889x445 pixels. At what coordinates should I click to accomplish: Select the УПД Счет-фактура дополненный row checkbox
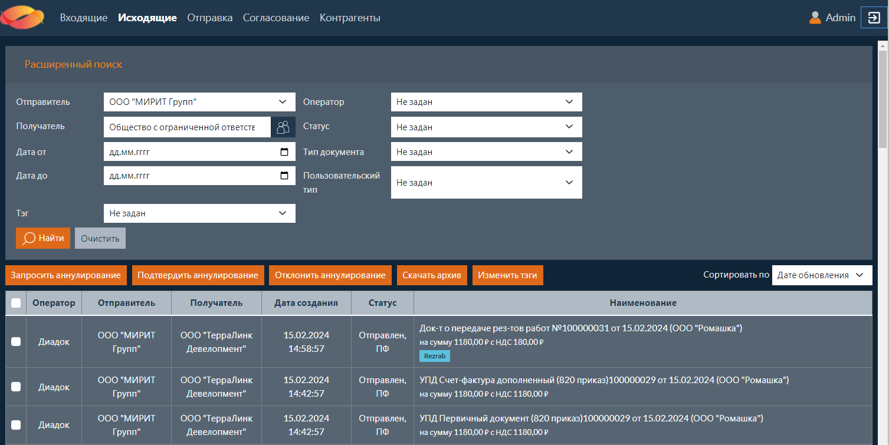pos(16,387)
